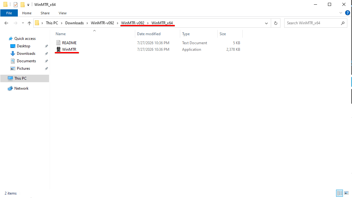The height and width of the screenshot is (198, 352).
Task: Open Downloads in the navigation pane
Action: pyautogui.click(x=26, y=54)
